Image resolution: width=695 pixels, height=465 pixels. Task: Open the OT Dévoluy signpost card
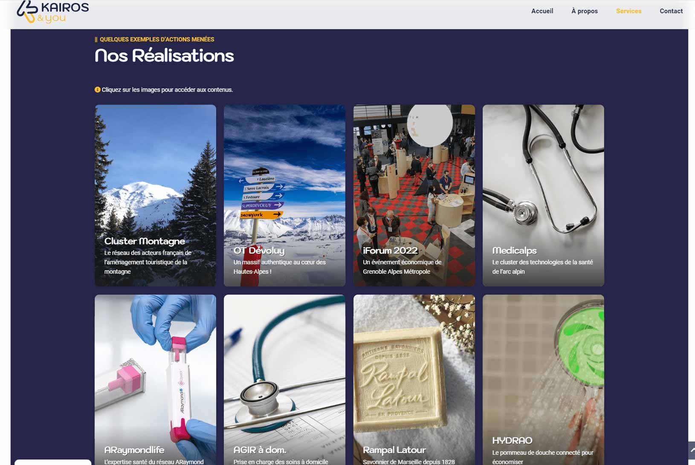pos(284,195)
